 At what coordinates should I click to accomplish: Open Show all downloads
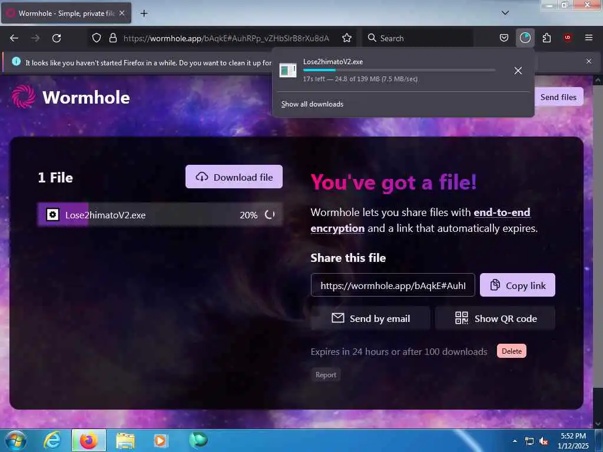point(312,104)
